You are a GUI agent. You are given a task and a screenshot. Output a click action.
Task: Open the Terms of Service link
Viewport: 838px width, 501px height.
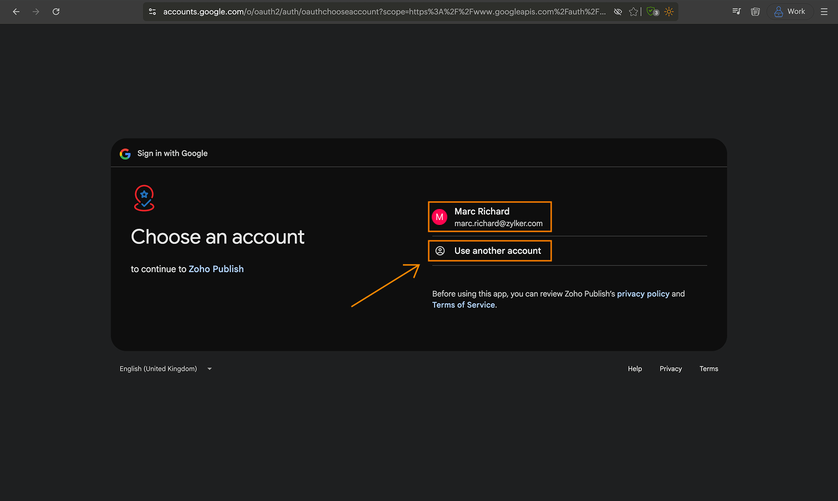click(x=463, y=305)
